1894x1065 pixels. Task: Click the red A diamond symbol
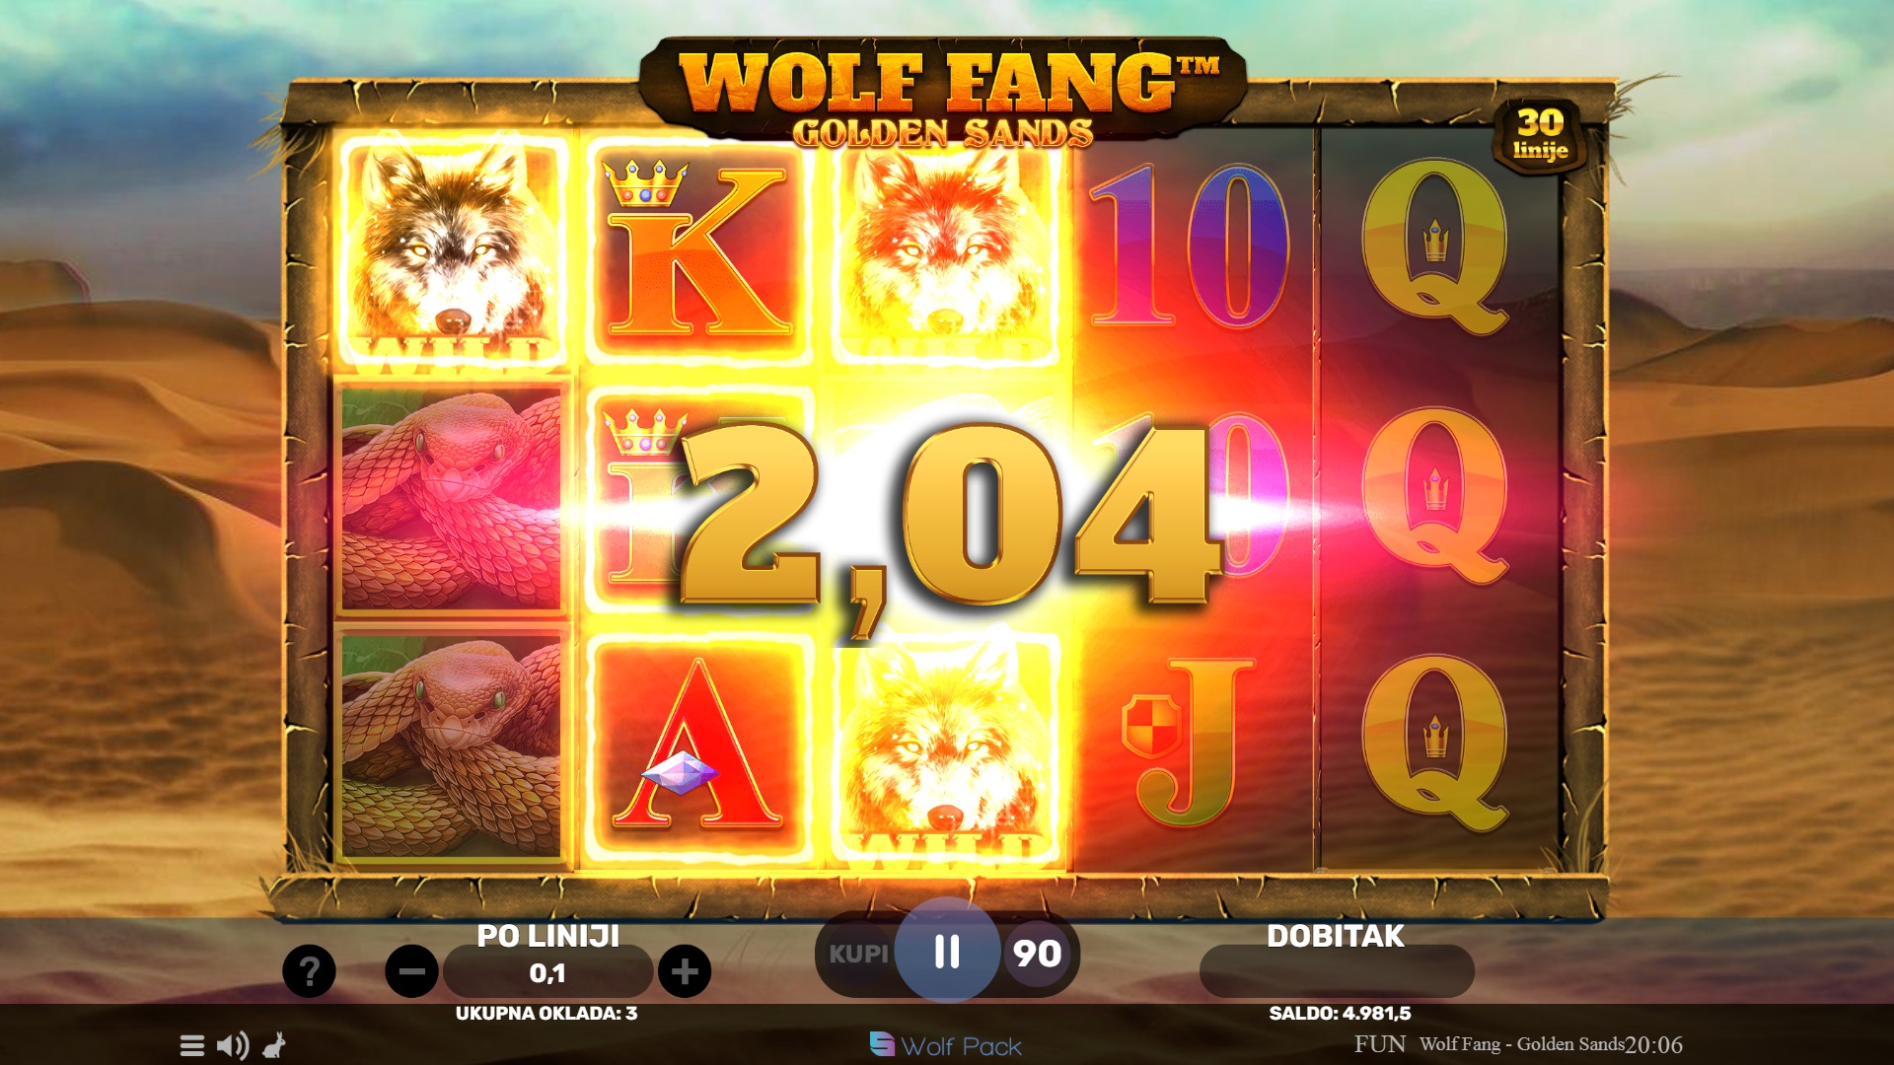pyautogui.click(x=698, y=747)
